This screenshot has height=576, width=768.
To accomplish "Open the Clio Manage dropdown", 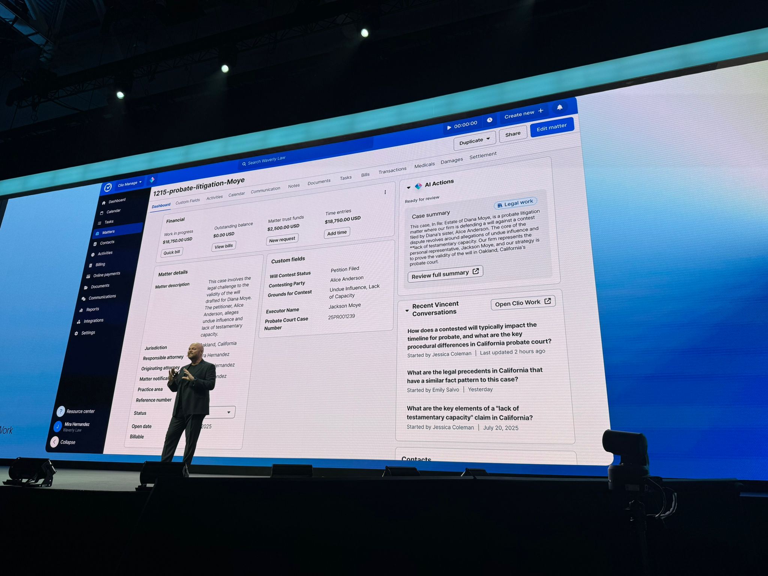I will [x=129, y=184].
